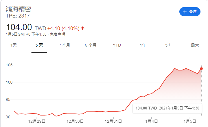Click the 105 y-axis label

(x=9, y=65)
